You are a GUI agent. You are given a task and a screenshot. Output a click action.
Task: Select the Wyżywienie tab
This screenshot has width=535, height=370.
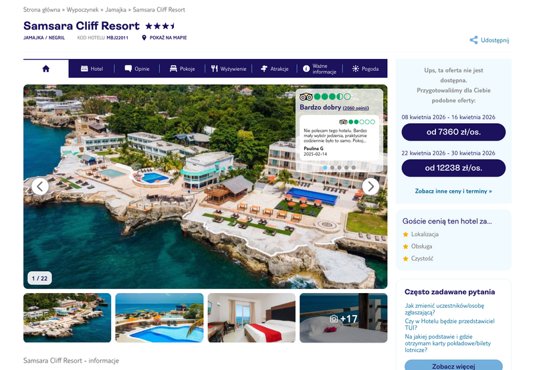pos(228,69)
